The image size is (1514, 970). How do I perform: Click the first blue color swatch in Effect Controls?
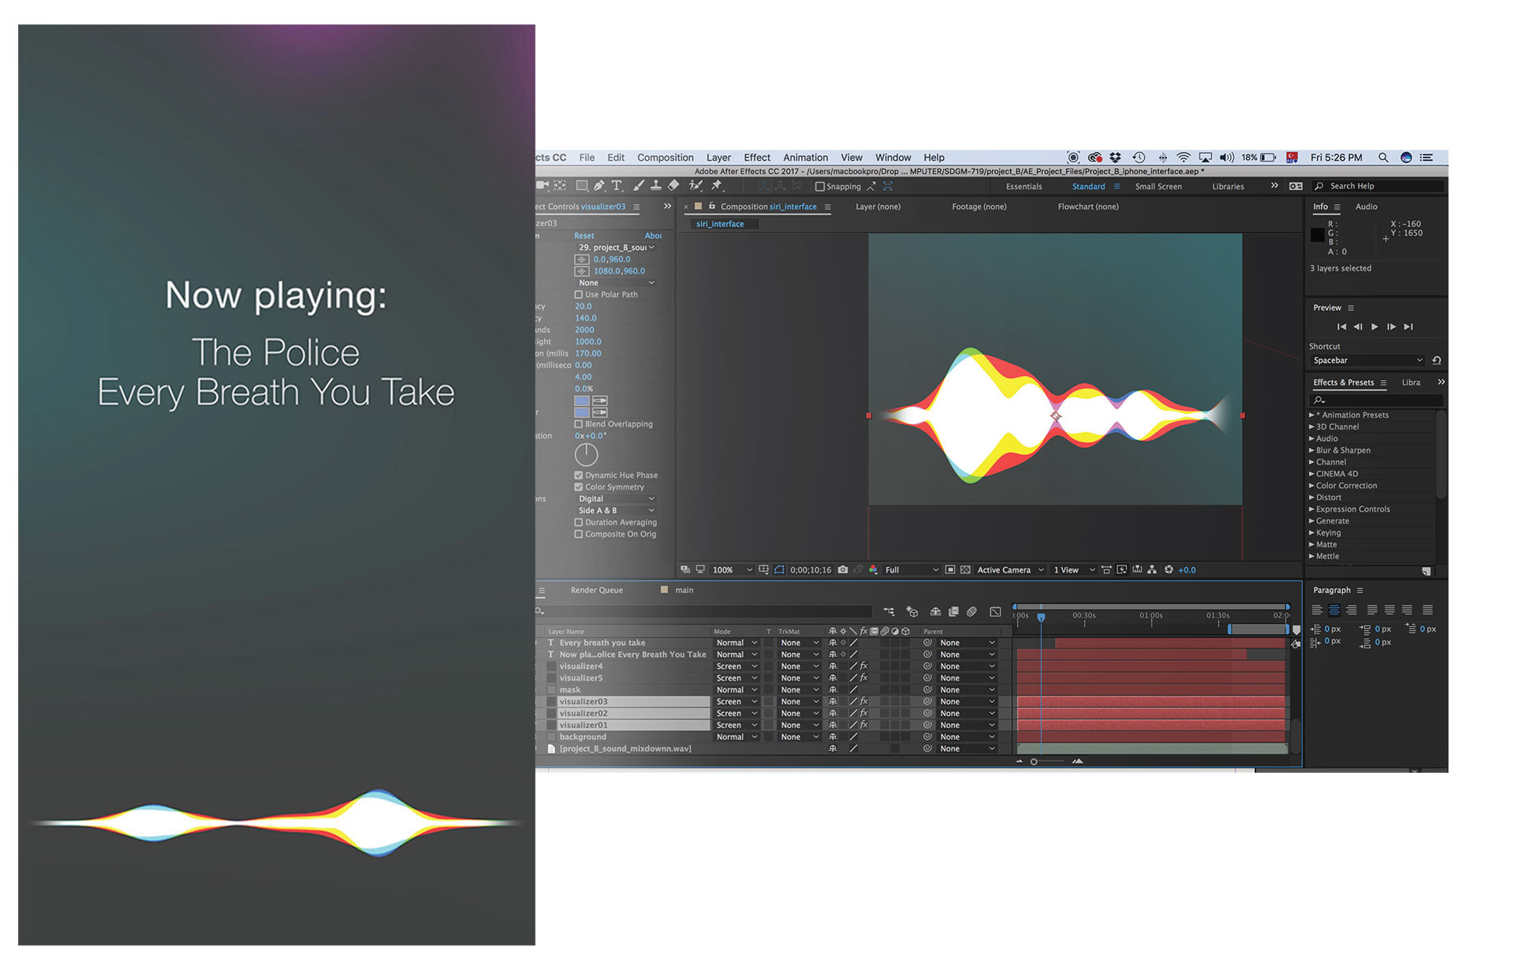tap(582, 401)
